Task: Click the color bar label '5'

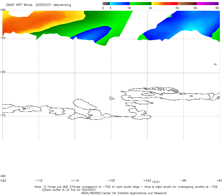Action: [110, 8]
